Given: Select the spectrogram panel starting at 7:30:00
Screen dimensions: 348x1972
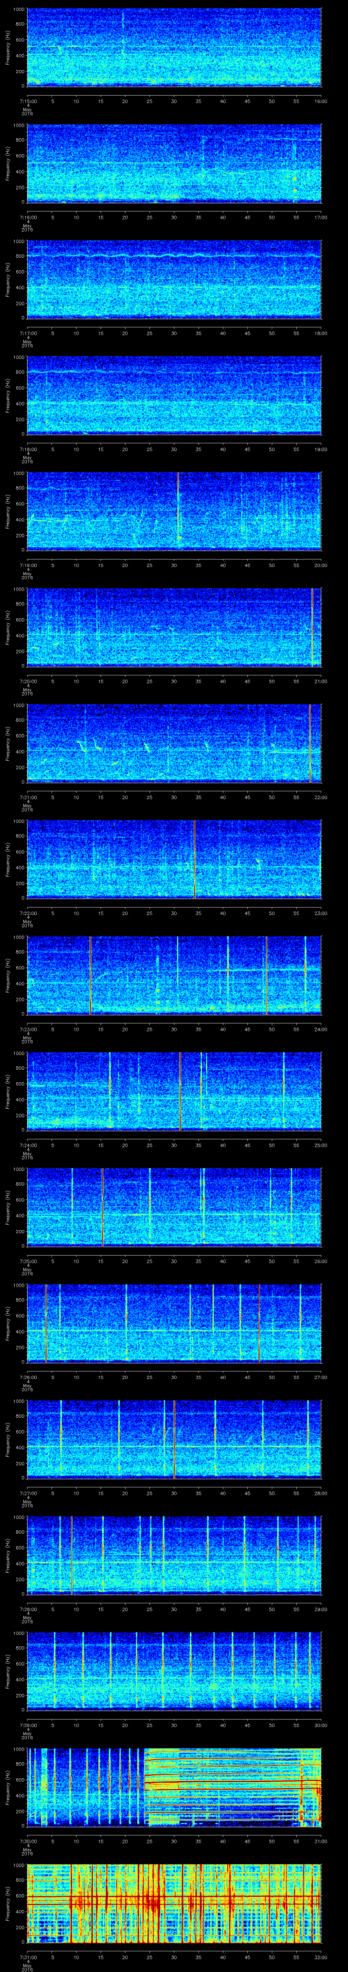Looking at the screenshot, I should point(174,1787).
